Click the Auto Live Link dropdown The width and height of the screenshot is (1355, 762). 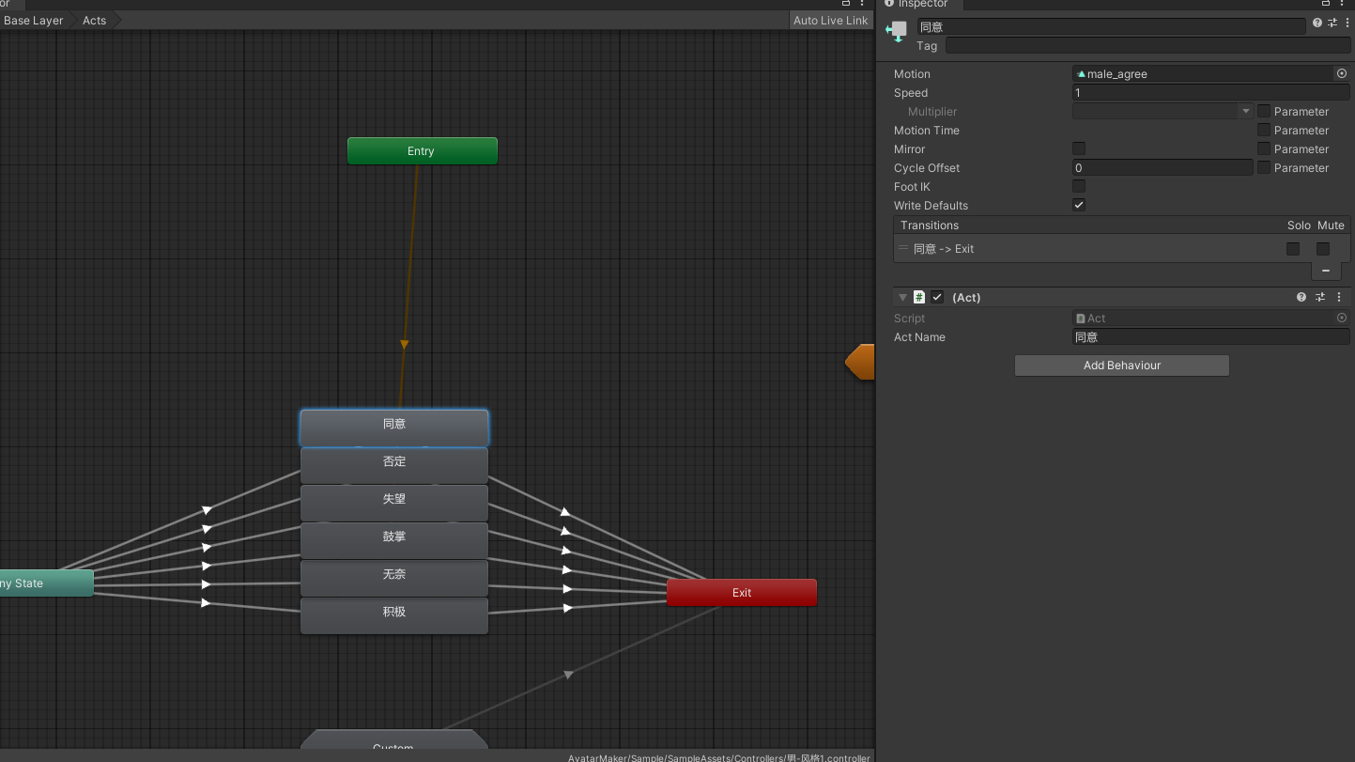pos(830,20)
